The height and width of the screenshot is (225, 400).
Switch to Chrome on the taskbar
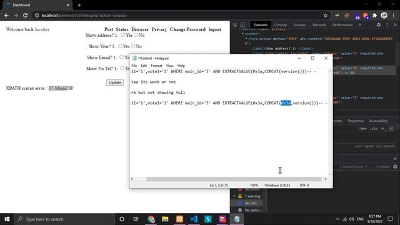151,219
